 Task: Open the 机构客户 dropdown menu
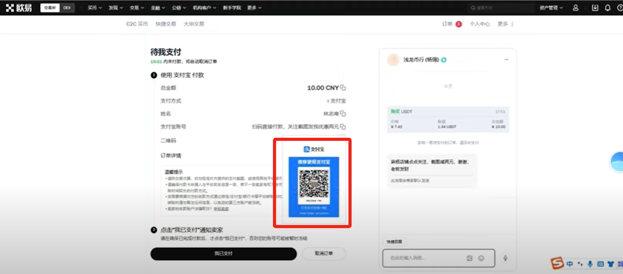click(x=205, y=8)
